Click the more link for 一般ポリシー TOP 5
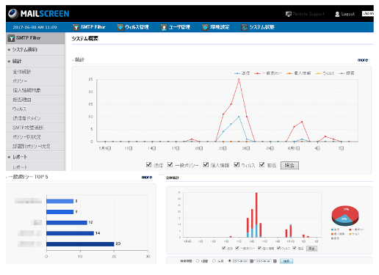The height and width of the screenshot is (275, 379). pos(147,177)
